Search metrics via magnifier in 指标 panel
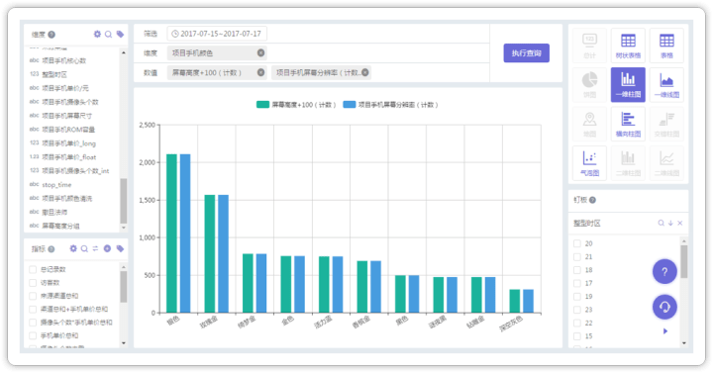 point(84,248)
